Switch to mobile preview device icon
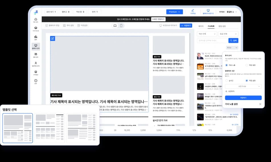The width and height of the screenshot is (271, 162). [121, 26]
